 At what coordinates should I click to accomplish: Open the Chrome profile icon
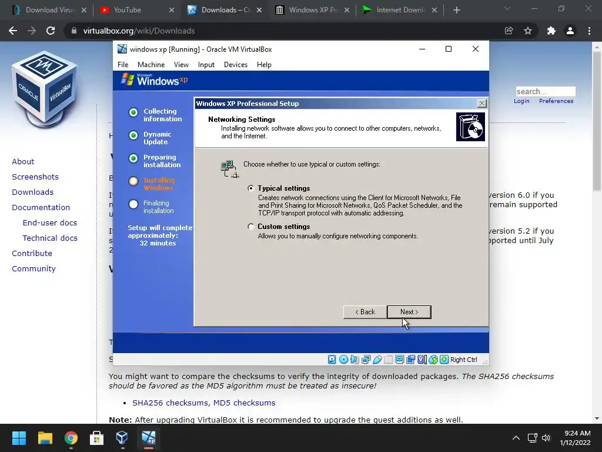[x=570, y=31]
